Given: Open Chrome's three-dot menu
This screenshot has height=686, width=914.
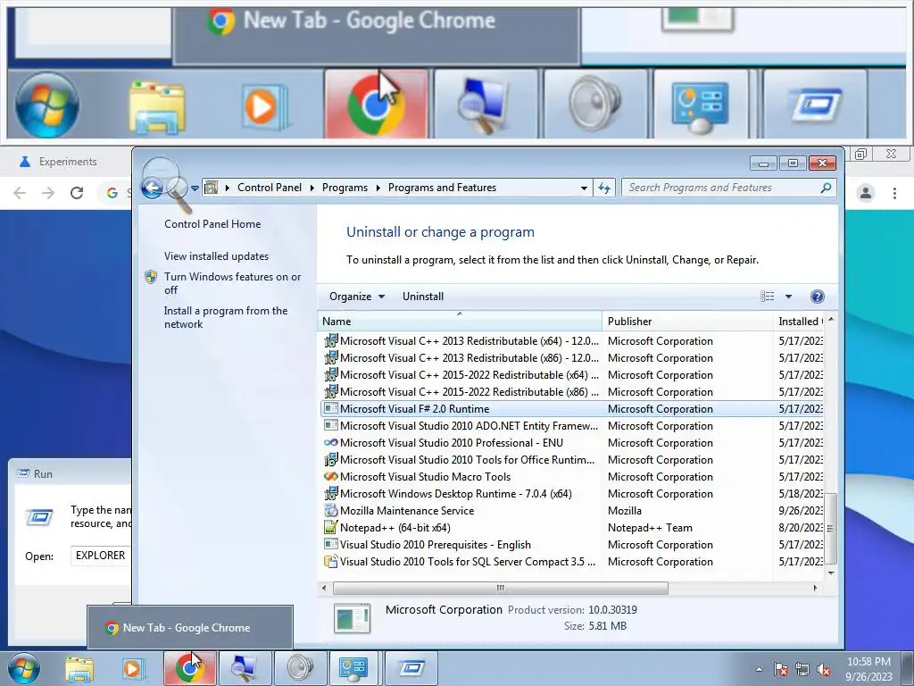Looking at the screenshot, I should 894,193.
